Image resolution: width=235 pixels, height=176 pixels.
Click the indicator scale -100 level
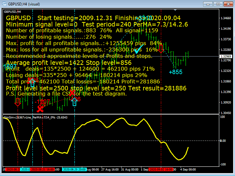(223, 164)
